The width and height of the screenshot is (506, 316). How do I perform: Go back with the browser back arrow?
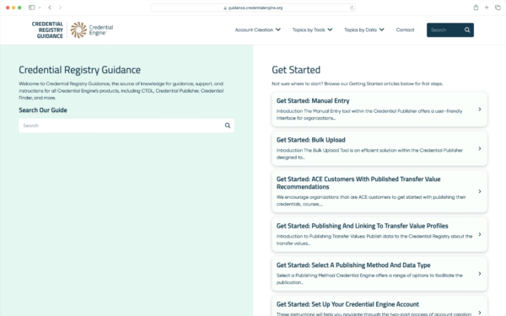click(x=50, y=8)
